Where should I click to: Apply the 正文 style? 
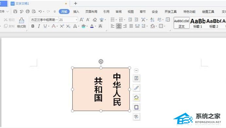[x=182, y=23]
